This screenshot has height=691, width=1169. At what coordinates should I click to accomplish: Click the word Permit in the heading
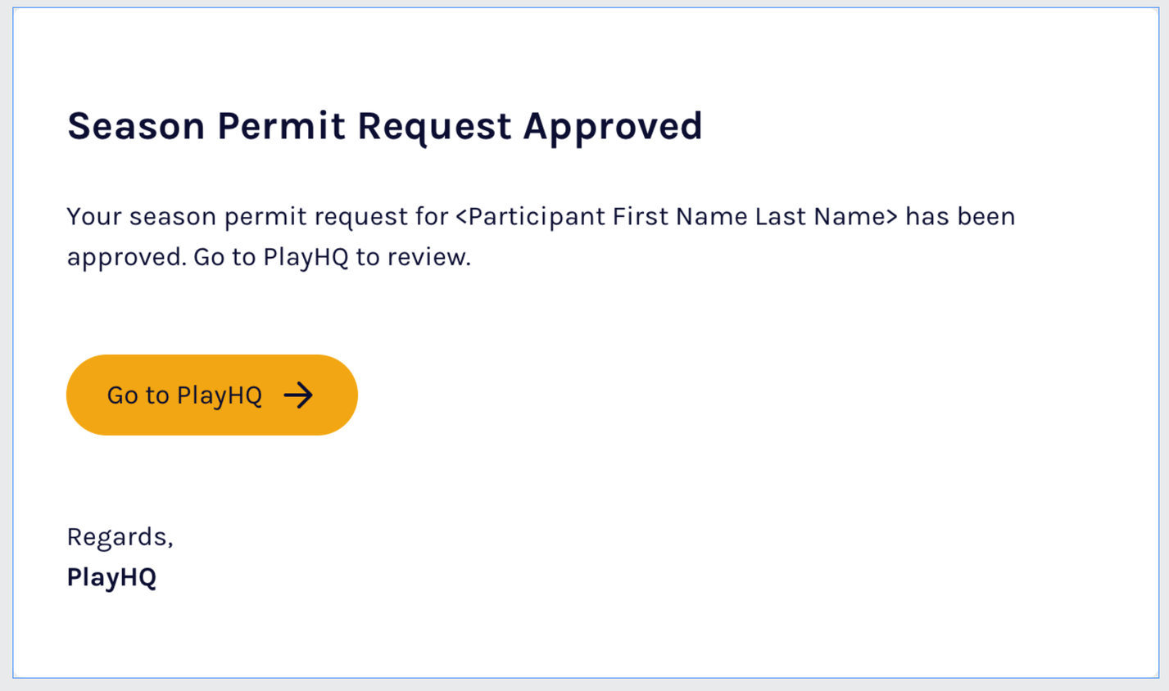[x=281, y=126]
